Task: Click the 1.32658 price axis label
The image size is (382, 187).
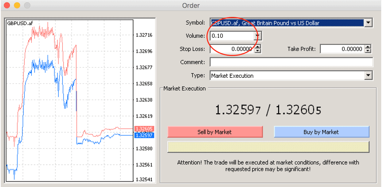Action: tap(144, 84)
